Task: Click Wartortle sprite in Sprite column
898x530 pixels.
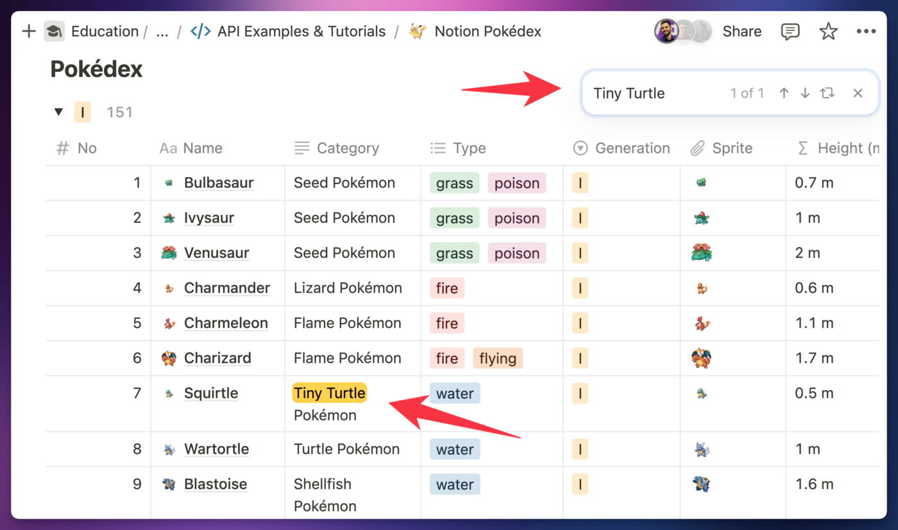Action: click(x=701, y=449)
